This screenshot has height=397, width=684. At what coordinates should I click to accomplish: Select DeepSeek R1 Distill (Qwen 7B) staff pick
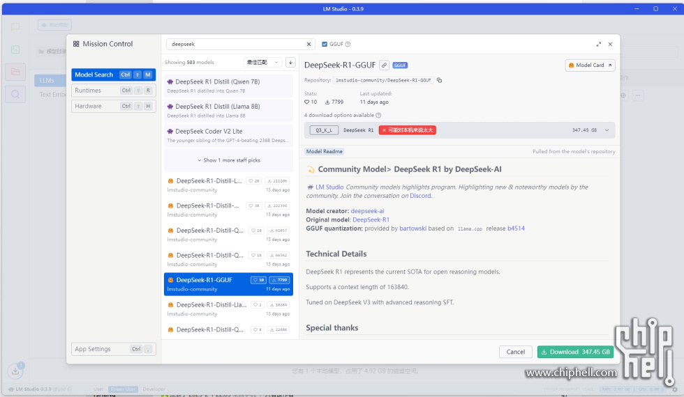click(x=229, y=86)
